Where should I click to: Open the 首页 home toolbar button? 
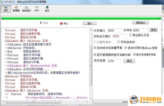[x=6, y=9]
